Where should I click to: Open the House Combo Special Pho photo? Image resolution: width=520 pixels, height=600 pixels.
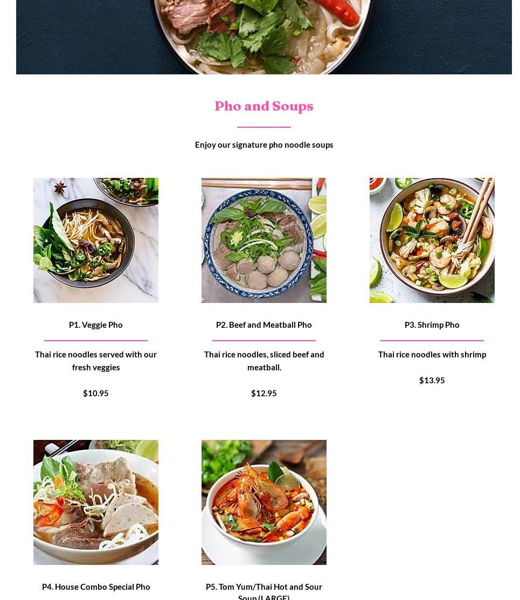coord(96,502)
